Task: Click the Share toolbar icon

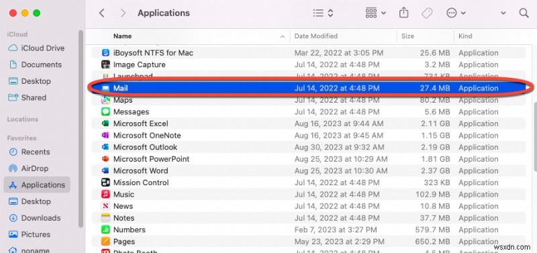Action: point(404,13)
